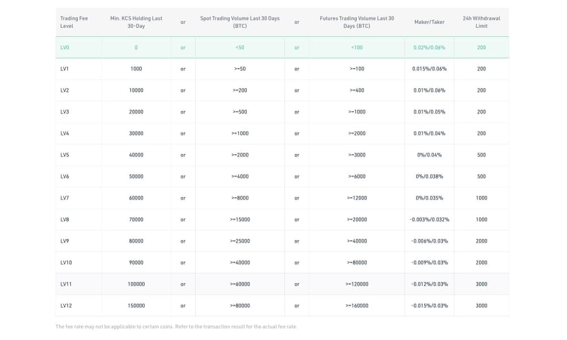The height and width of the screenshot is (340, 567).
Task: Click the '24h Withdrawal Limit' header
Action: coord(481,22)
